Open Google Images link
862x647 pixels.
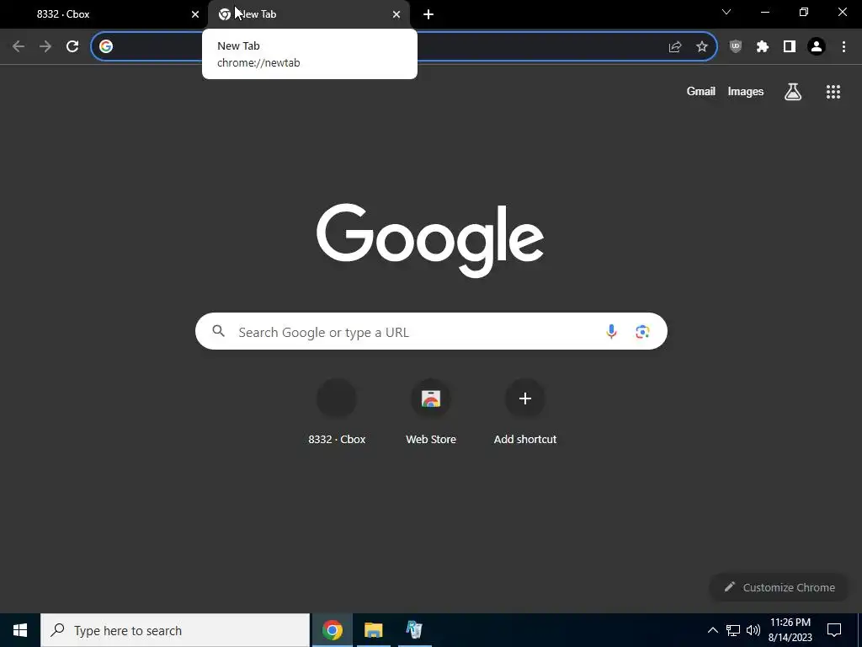pos(746,91)
